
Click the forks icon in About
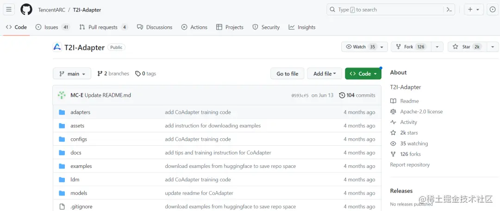tap(393, 154)
